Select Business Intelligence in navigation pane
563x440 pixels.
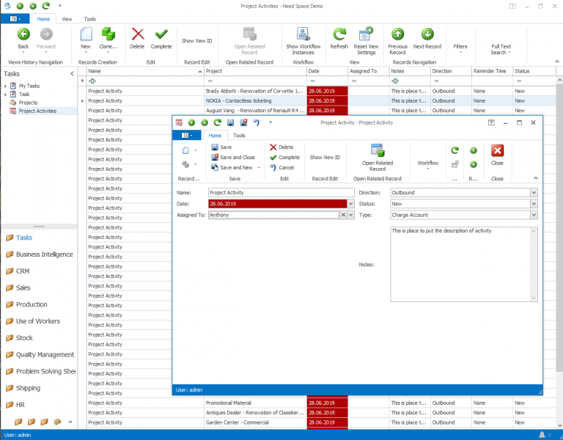tap(44, 254)
